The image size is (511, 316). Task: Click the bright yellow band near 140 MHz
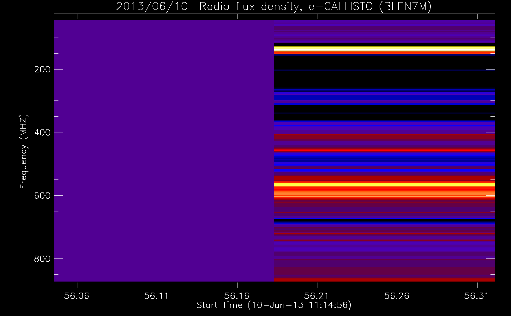pos(384,49)
